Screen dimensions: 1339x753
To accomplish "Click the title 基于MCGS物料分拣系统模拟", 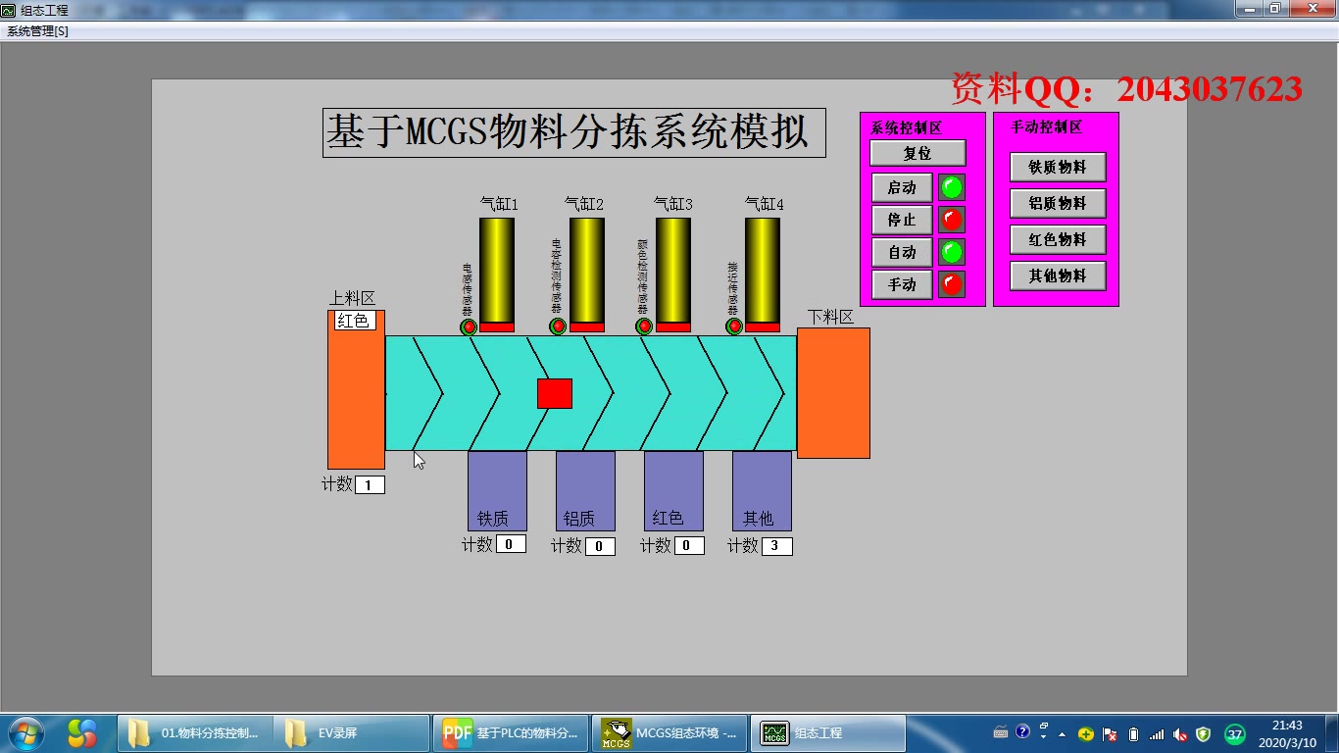I will (574, 132).
